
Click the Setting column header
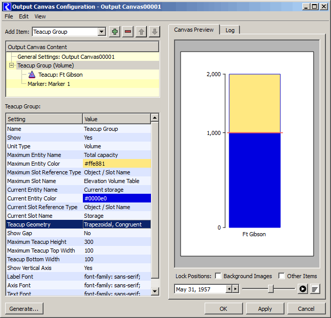click(45, 119)
